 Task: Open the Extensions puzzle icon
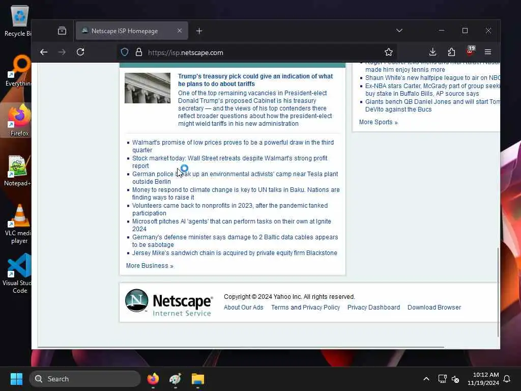(x=451, y=52)
